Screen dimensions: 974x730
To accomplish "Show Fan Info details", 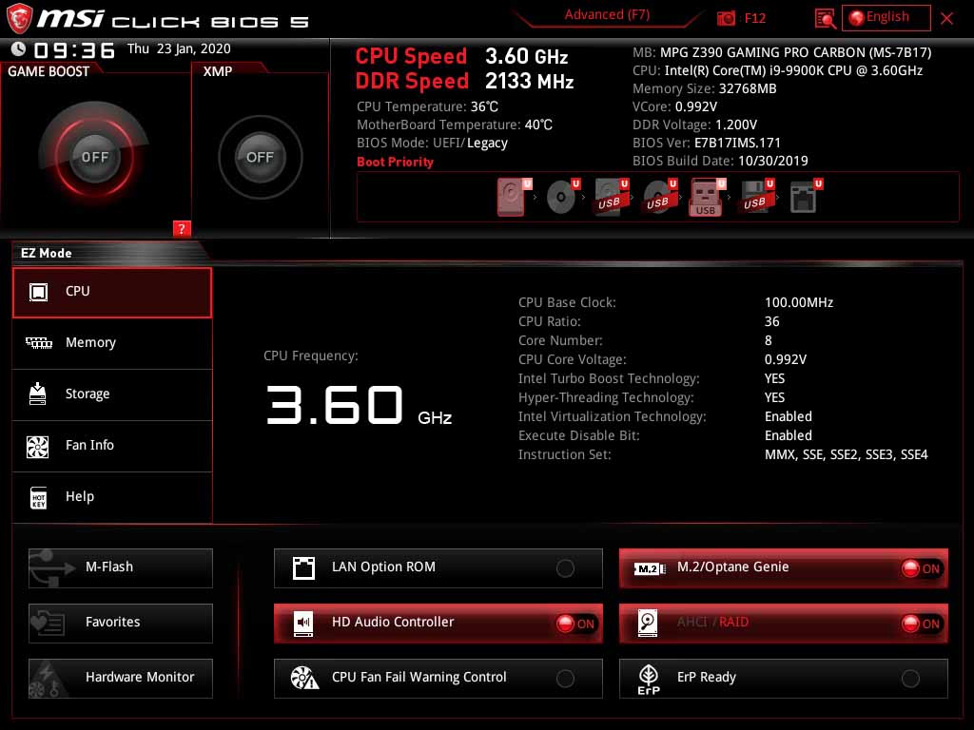I will tap(112, 445).
